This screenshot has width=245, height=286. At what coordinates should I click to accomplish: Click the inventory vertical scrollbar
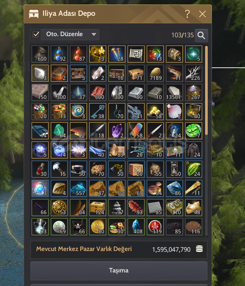point(206,91)
